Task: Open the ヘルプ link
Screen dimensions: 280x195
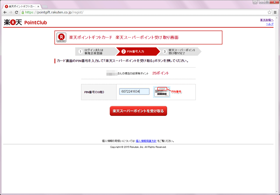Action: 269,24
